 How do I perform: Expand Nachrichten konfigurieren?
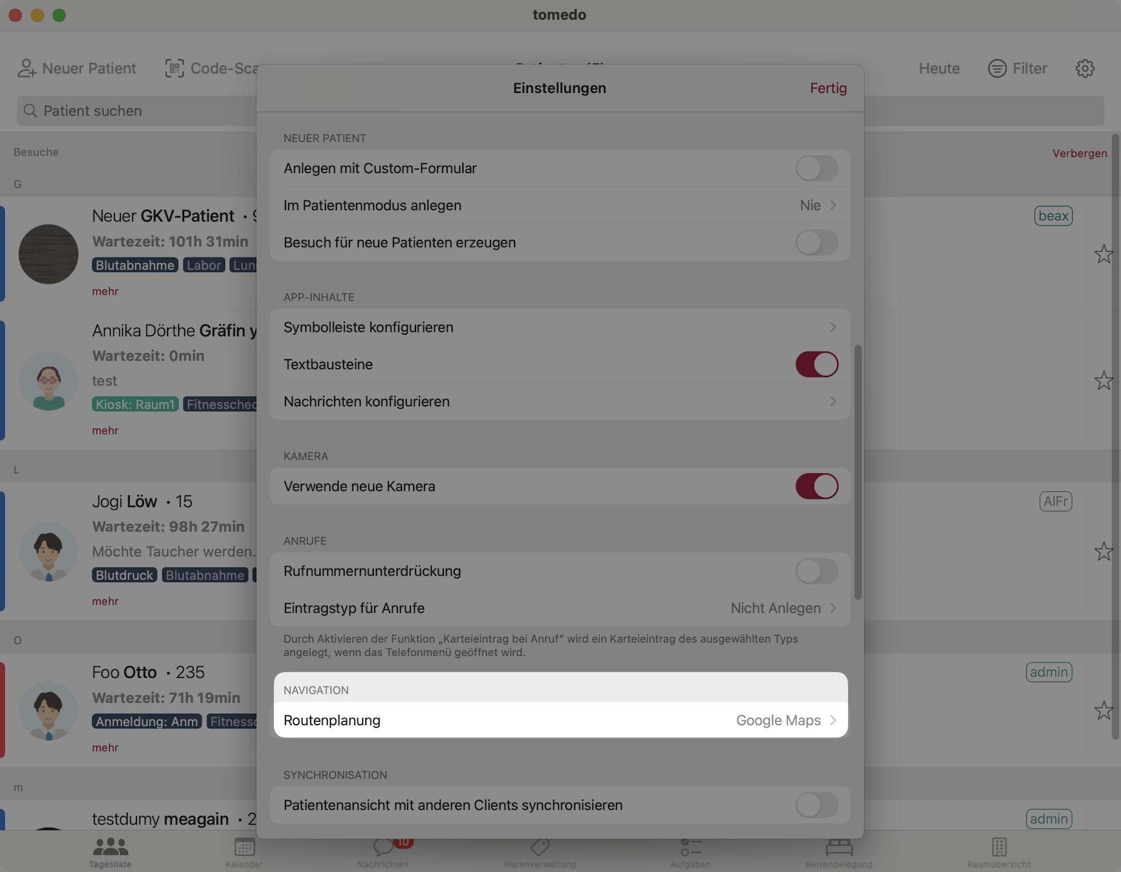(560, 401)
